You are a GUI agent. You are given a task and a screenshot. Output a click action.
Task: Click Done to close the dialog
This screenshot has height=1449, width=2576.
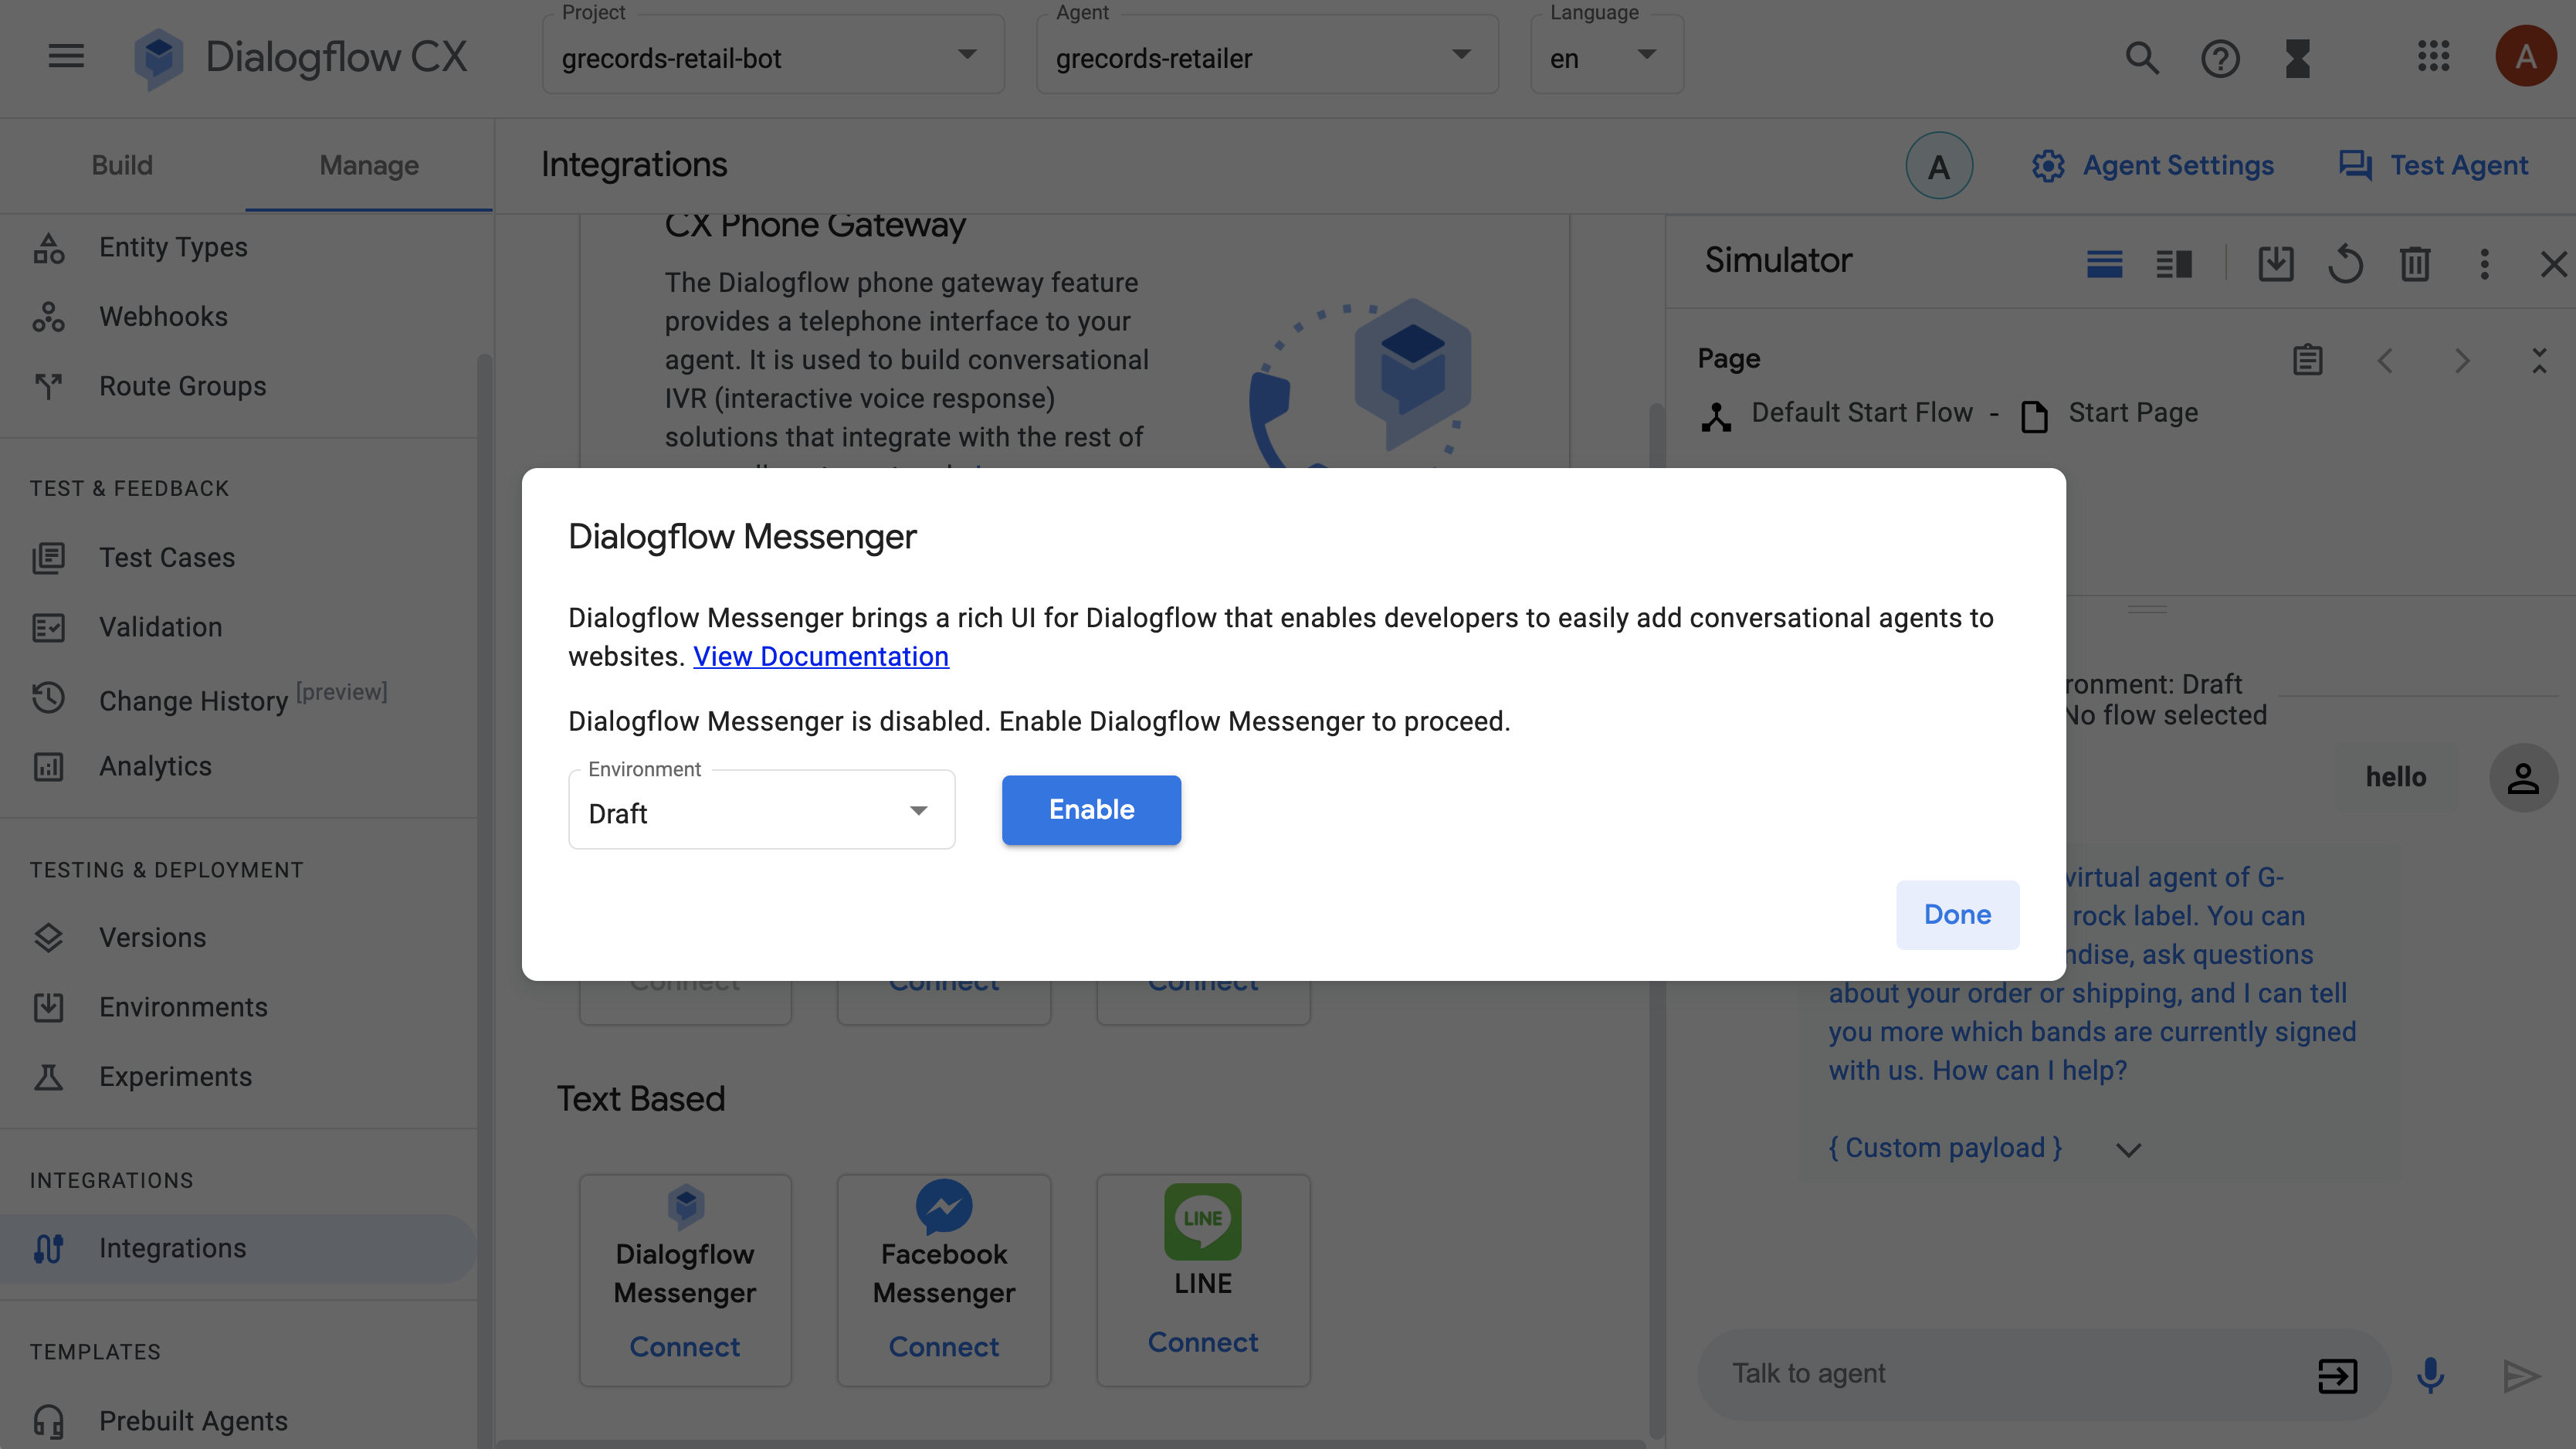(x=1957, y=913)
